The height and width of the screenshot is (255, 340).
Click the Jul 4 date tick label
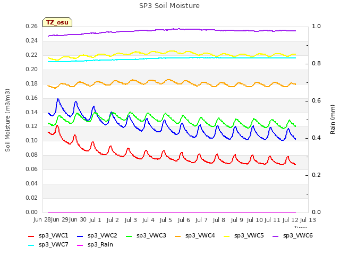[148, 220]
